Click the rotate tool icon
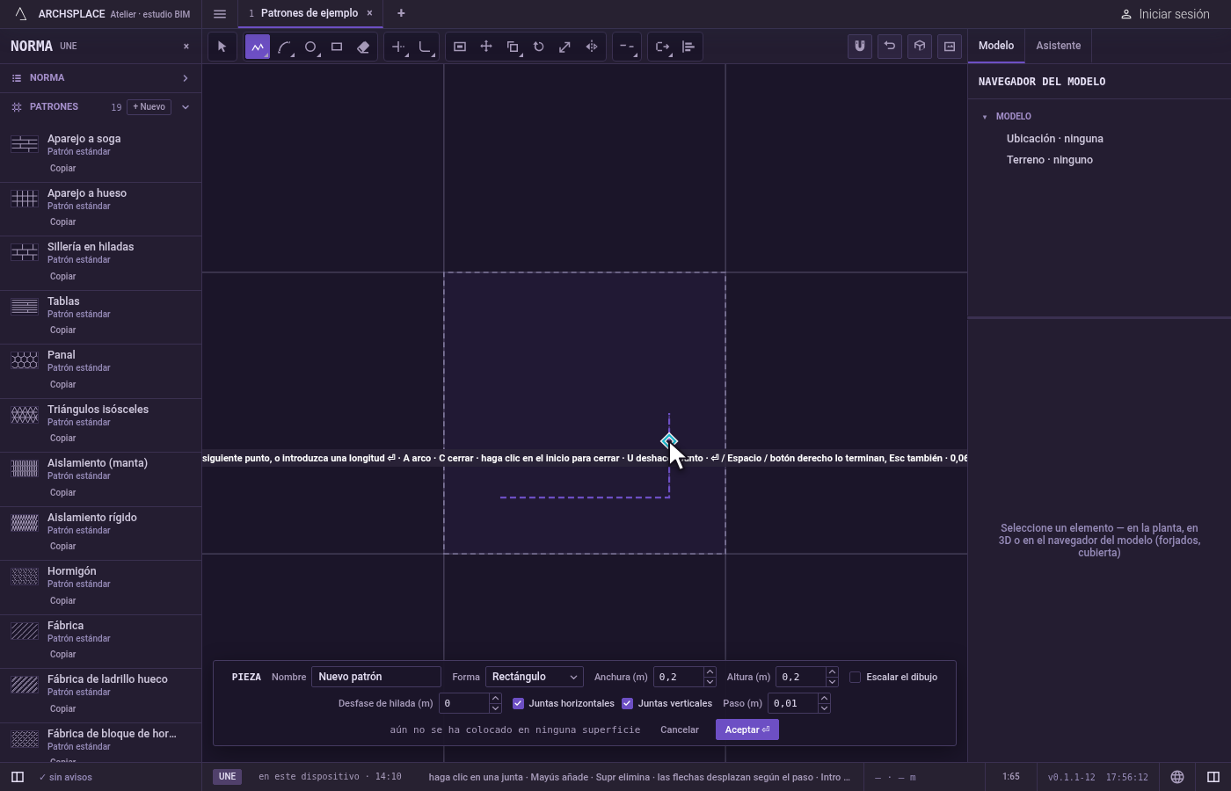 (539, 47)
